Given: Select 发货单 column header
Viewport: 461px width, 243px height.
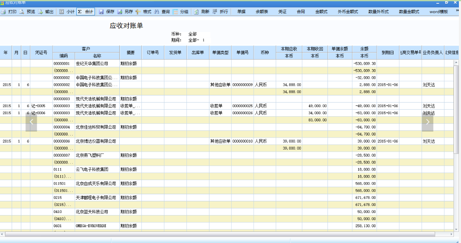Looking at the screenshot, I should [175, 53].
